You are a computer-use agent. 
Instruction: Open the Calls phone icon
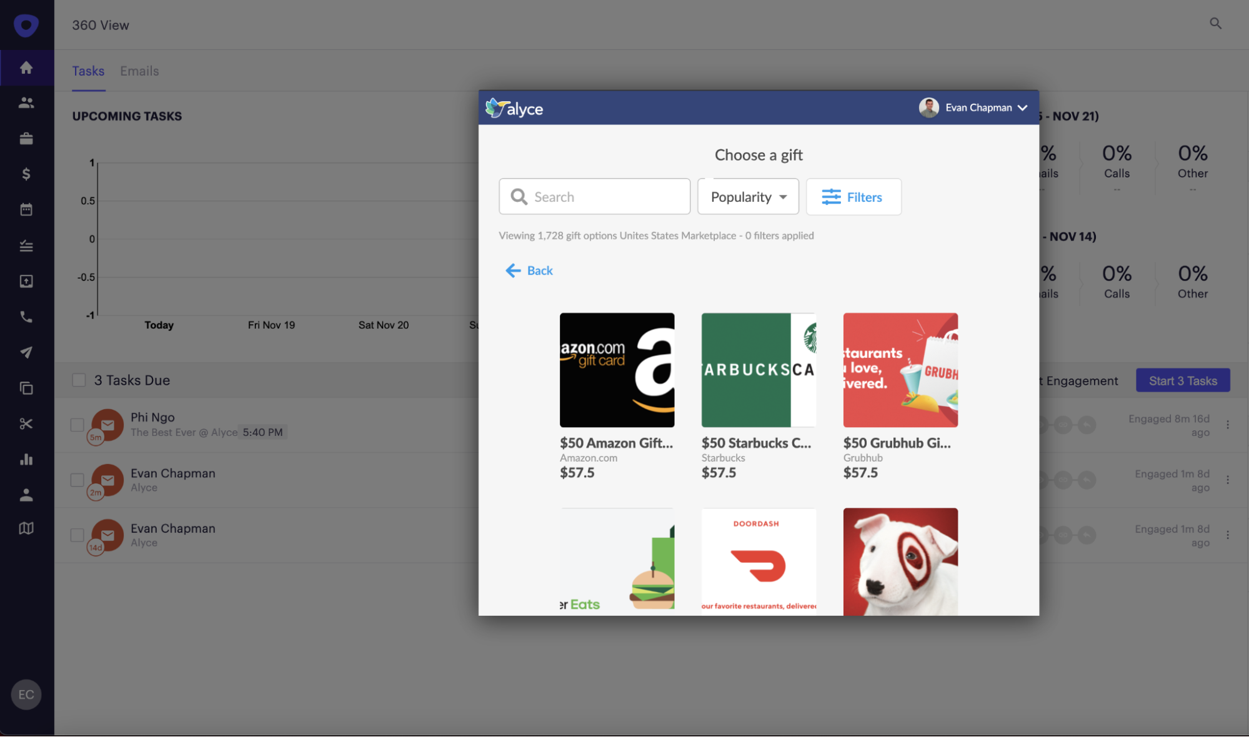point(26,317)
